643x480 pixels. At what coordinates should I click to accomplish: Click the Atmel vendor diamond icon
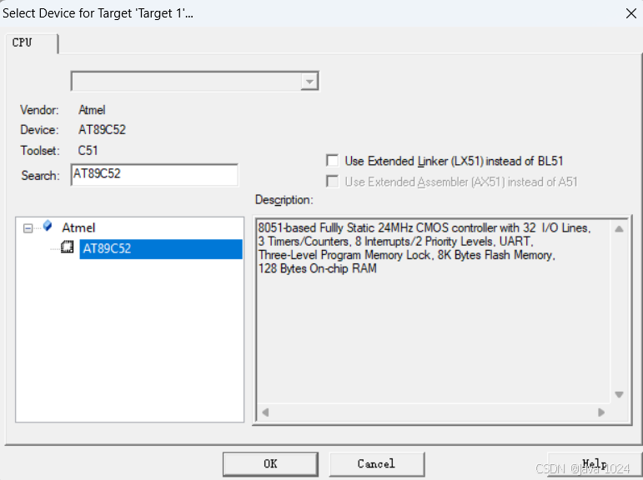pos(48,226)
